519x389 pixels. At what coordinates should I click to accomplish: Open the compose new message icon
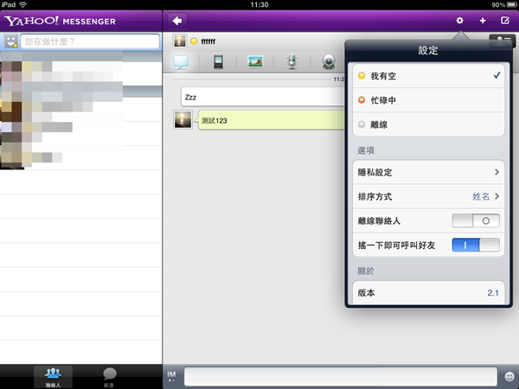[505, 21]
